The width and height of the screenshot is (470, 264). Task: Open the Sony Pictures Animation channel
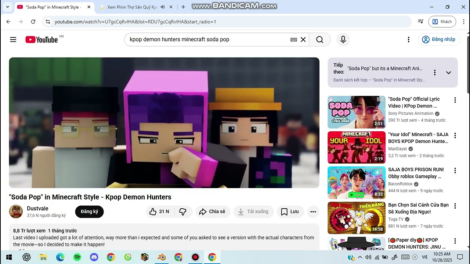coord(411,113)
